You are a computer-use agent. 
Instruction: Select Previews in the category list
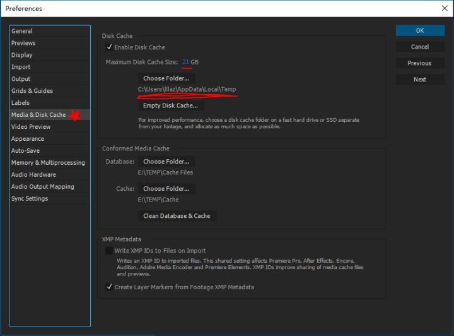point(23,43)
